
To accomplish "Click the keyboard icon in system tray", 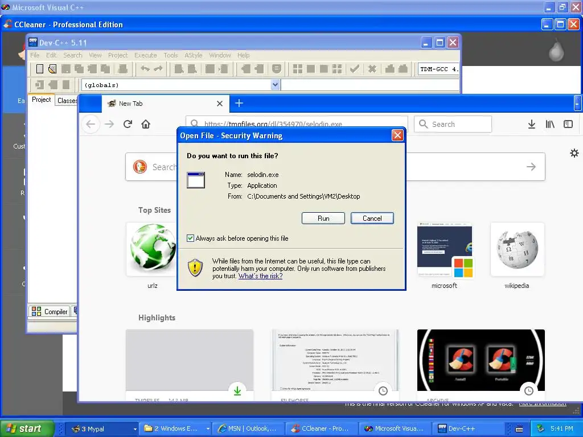I will tap(519, 429).
